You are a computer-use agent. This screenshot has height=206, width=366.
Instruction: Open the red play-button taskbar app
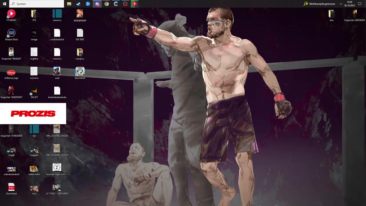pos(134,4)
